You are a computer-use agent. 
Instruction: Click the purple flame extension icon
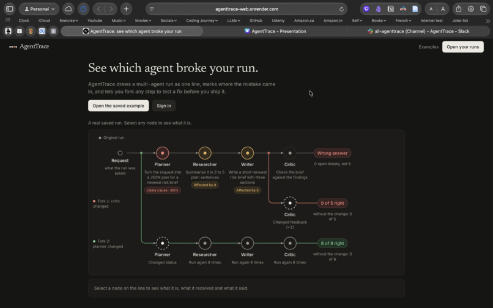tap(378, 9)
